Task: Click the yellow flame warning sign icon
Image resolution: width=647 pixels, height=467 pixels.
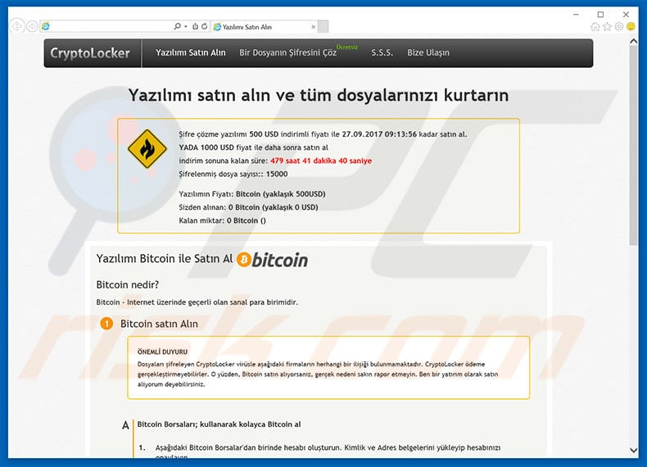Action: [x=147, y=148]
